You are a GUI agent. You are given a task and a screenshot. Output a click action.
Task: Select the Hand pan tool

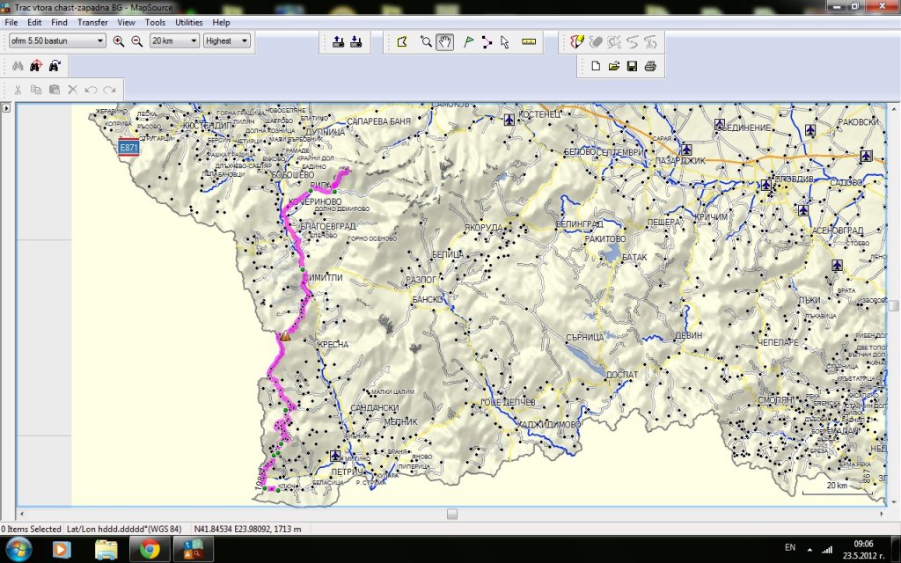[444, 41]
